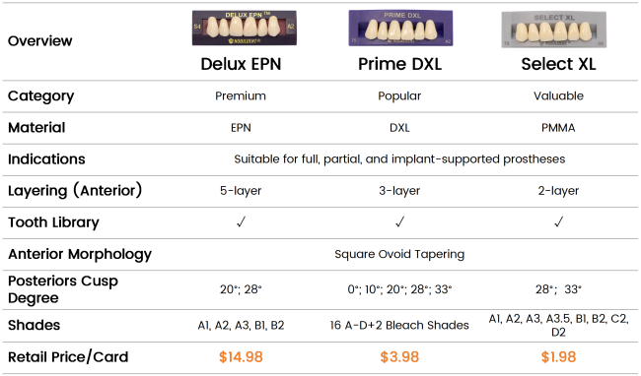Viewport: 641px width, 376px height.
Task: Select the Indications text about suitable prostheses
Action: [x=399, y=159]
